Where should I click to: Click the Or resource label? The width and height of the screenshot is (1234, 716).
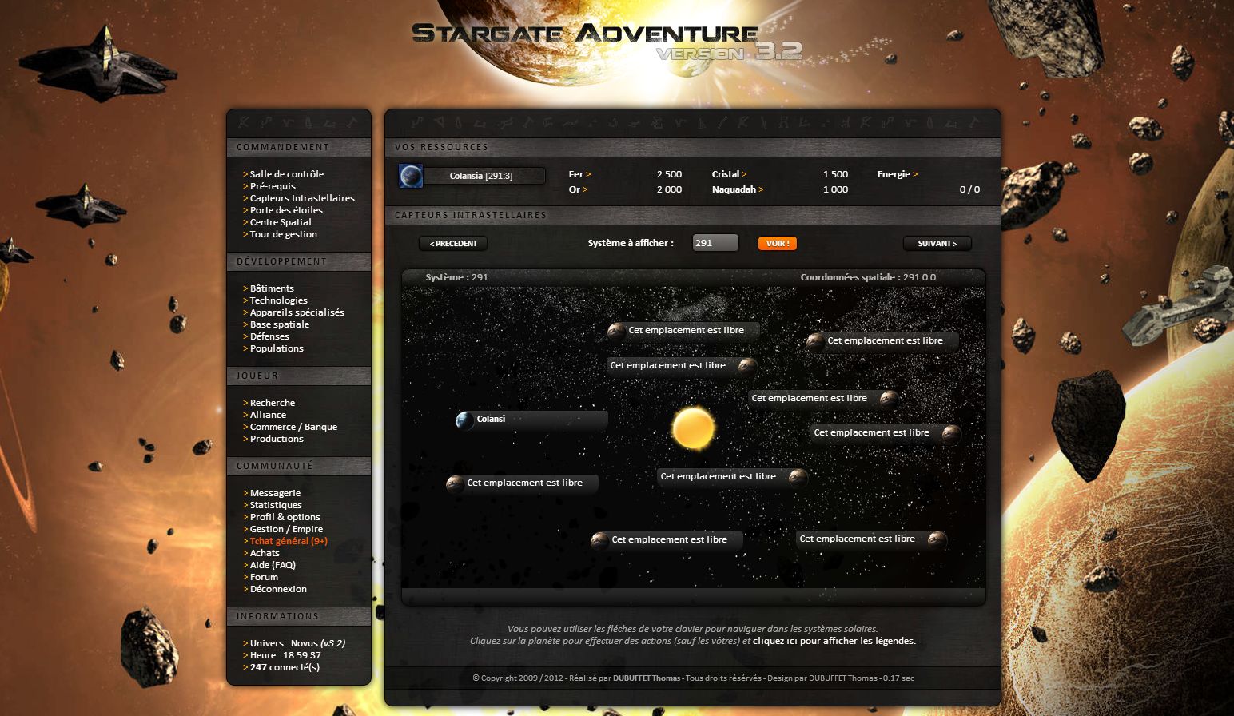click(x=578, y=189)
